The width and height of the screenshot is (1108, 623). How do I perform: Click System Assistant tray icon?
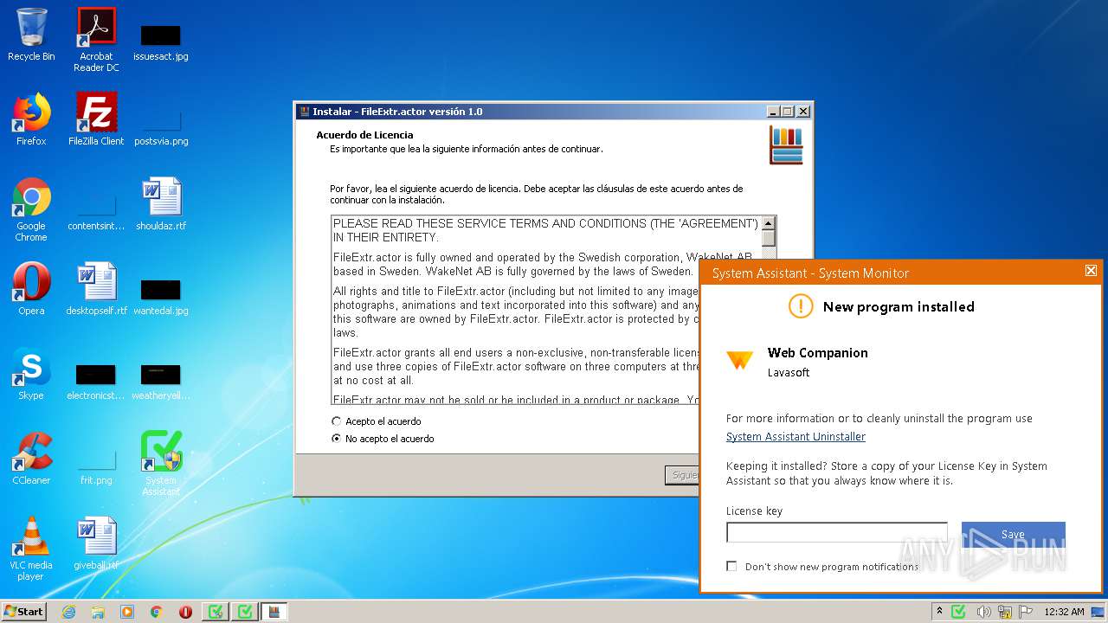[959, 612]
